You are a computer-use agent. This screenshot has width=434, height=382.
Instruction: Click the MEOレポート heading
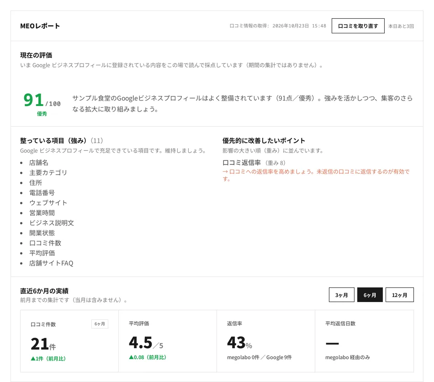[x=40, y=26]
